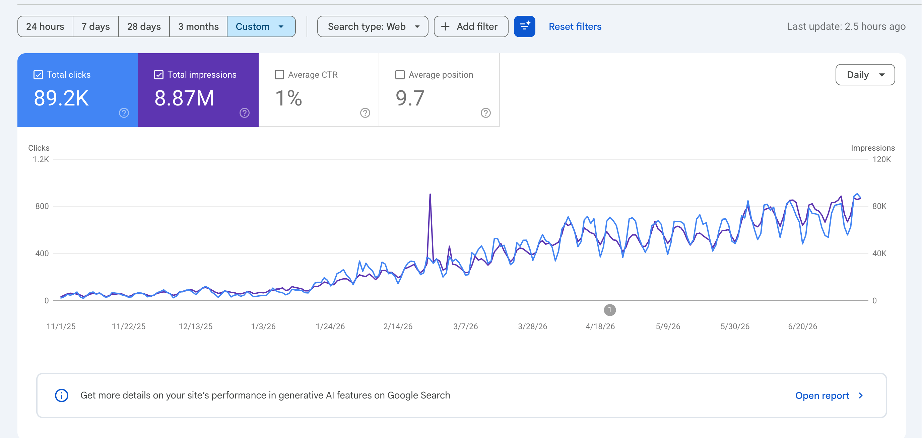Image resolution: width=922 pixels, height=438 pixels.
Task: Open the AI-powered filter configuration button
Action: (x=524, y=26)
